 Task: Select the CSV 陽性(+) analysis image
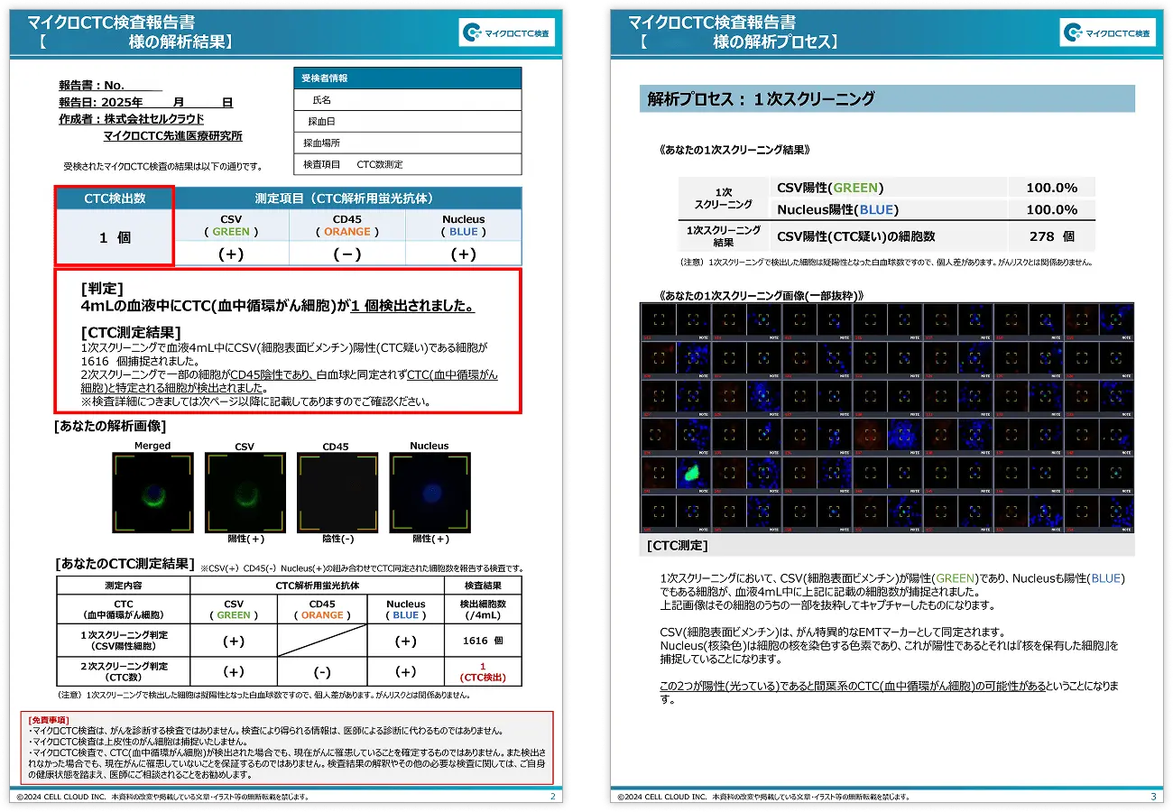point(244,493)
